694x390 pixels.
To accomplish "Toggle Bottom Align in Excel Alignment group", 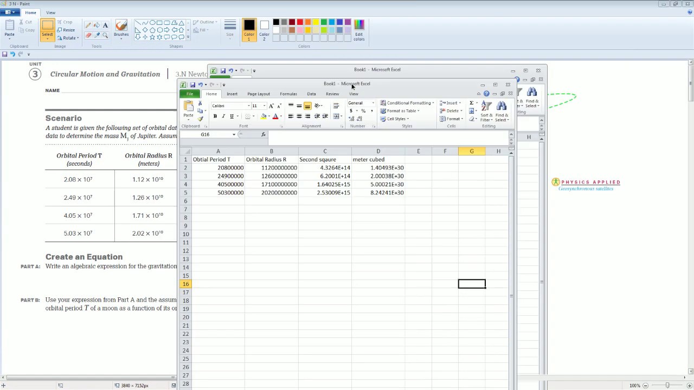I will coord(307,106).
